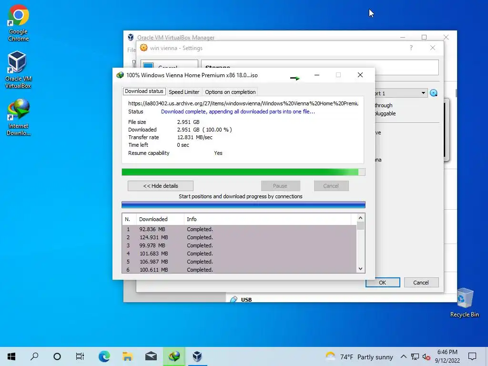The image size is (488, 366).
Task: Select connection row 3 with 99.978 MB
Action: coord(239,245)
